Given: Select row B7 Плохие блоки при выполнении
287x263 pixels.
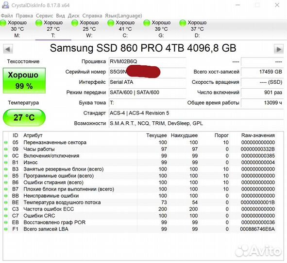Looking at the screenshot, I should (140, 189).
